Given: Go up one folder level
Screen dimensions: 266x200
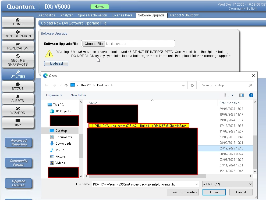Looking at the screenshot, I should [x=66, y=85].
